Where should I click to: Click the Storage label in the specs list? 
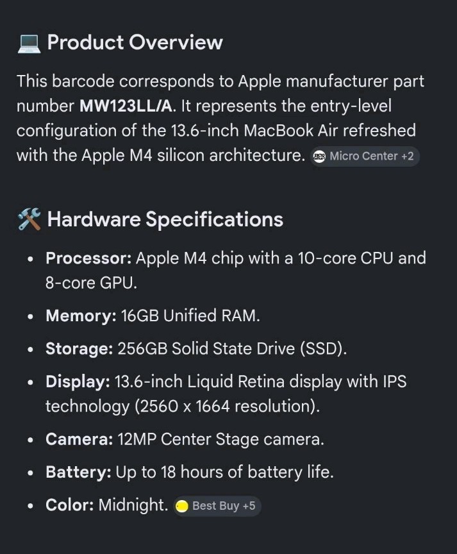pos(79,349)
